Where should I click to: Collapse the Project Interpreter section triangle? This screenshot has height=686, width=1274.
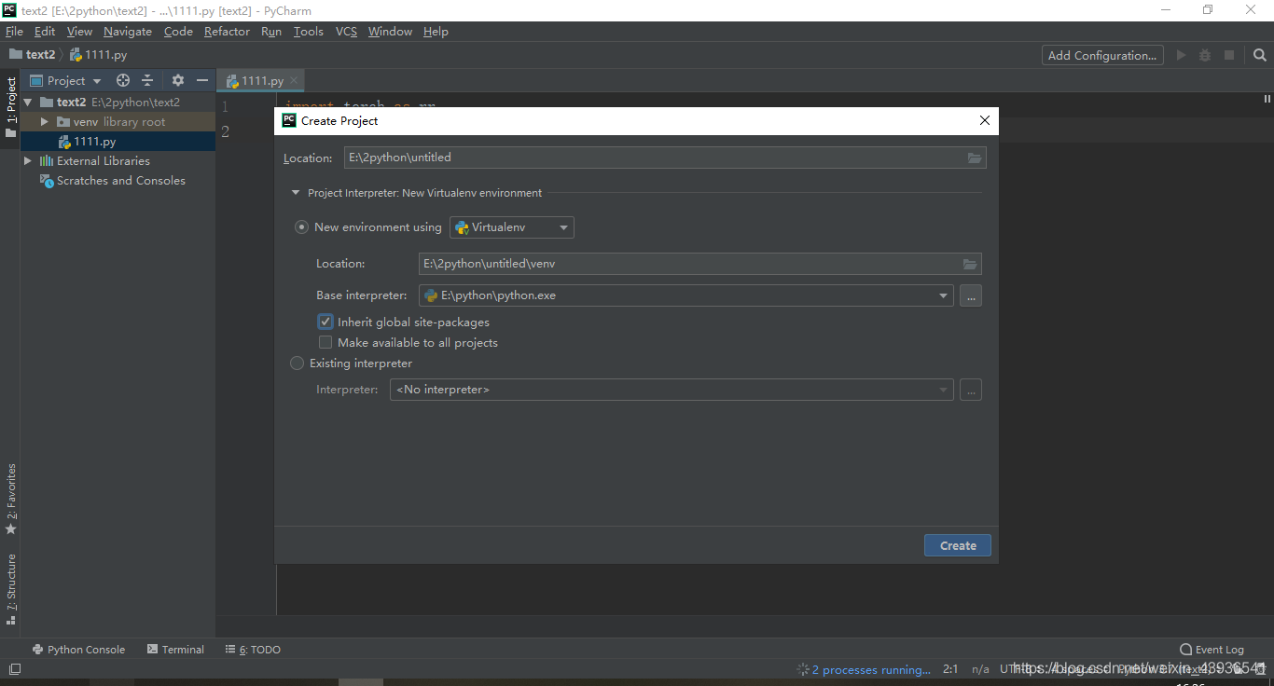297,193
